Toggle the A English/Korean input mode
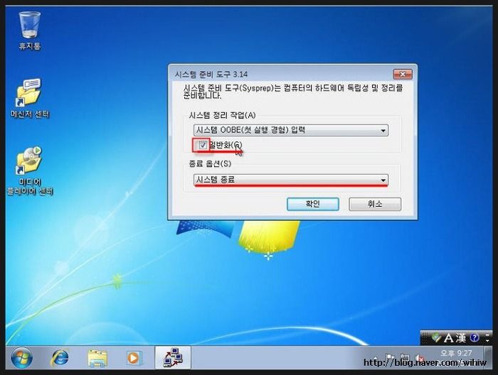This screenshot has height=375, width=498. coord(448,338)
